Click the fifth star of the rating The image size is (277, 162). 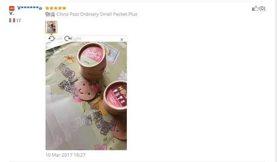point(64,8)
